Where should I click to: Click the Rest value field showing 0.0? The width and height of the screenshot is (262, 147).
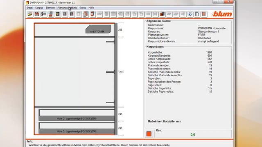(x=193, y=134)
